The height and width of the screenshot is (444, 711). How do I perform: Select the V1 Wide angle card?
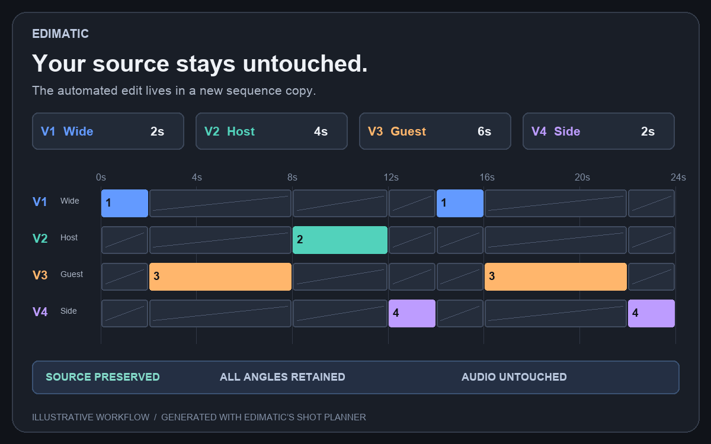click(108, 131)
